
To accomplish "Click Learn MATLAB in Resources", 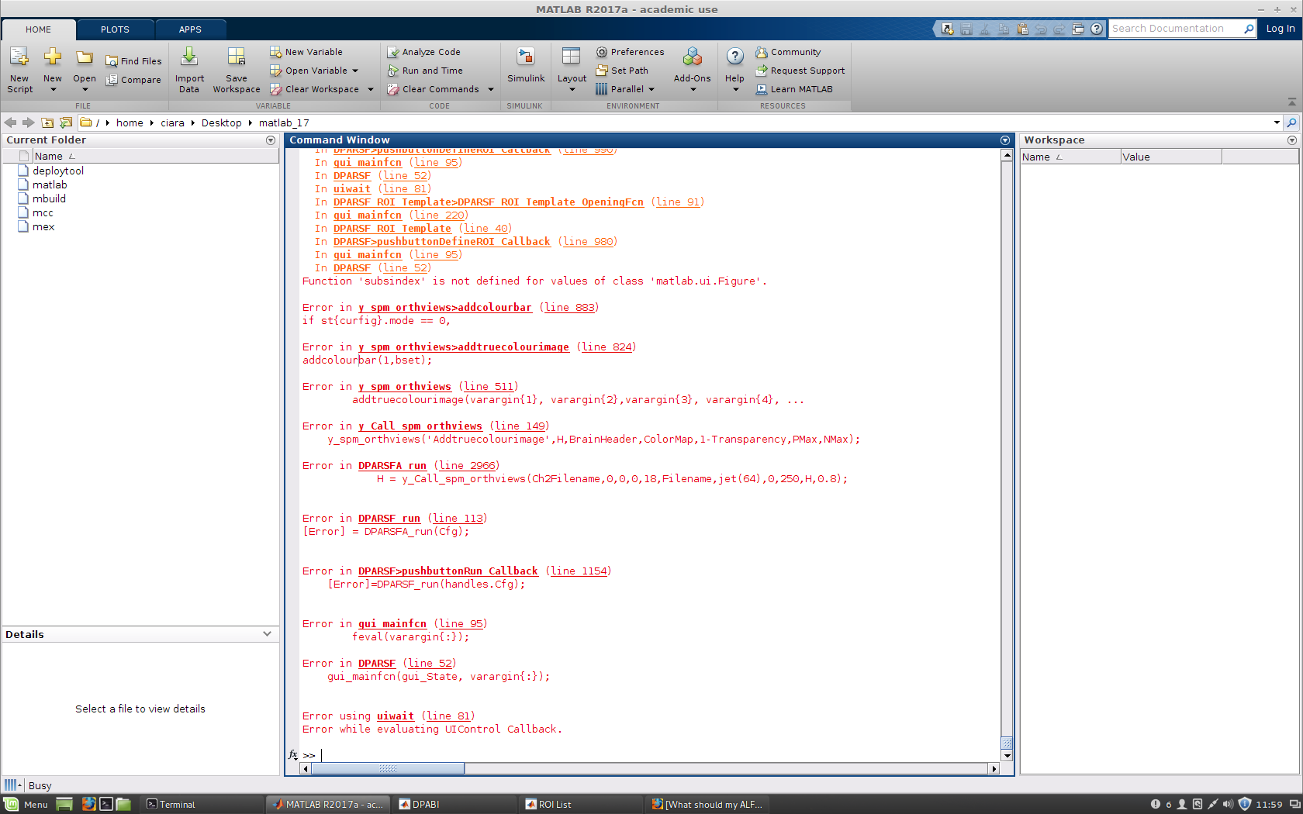I will [794, 89].
